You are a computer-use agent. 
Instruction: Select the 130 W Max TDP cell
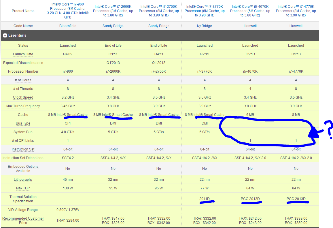tap(68, 188)
